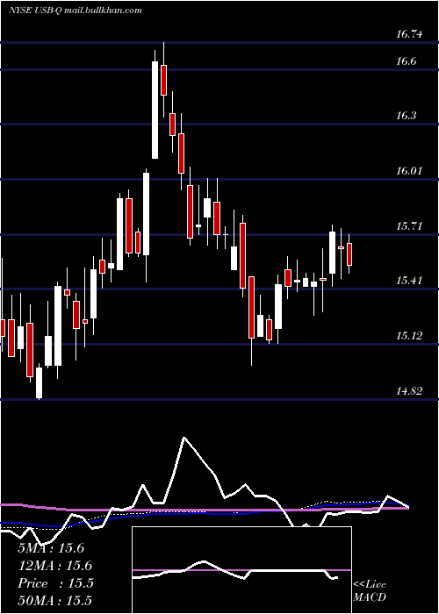Click the 12MA : 15.6 readout
The image size is (439, 614).
pos(54,566)
